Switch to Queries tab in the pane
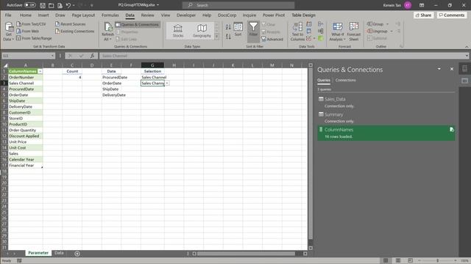This screenshot has width=471, height=264. 324,80
